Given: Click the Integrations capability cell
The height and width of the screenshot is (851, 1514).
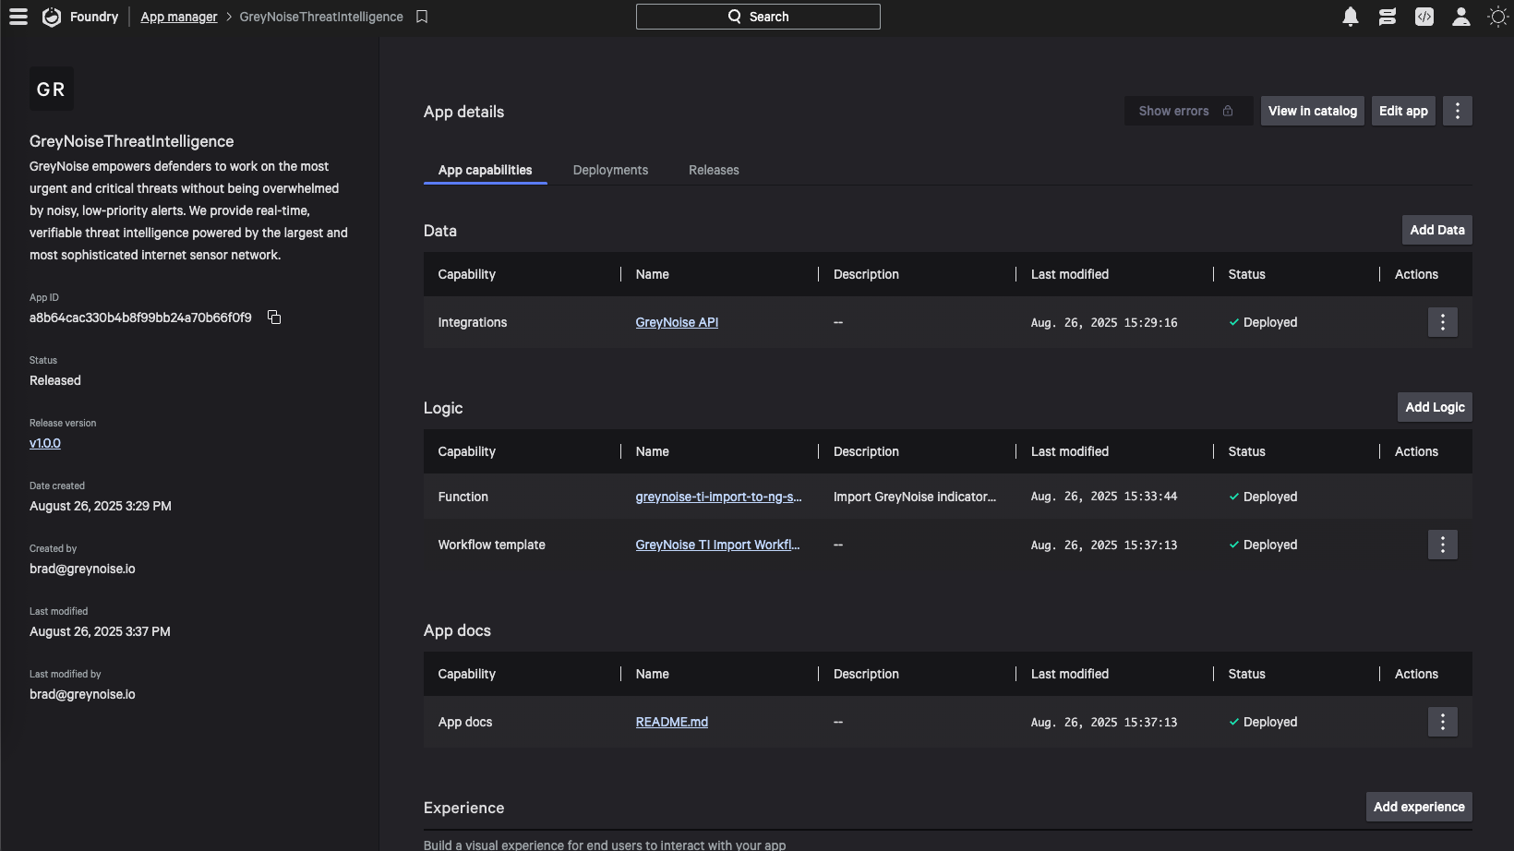Looking at the screenshot, I should tap(473, 322).
